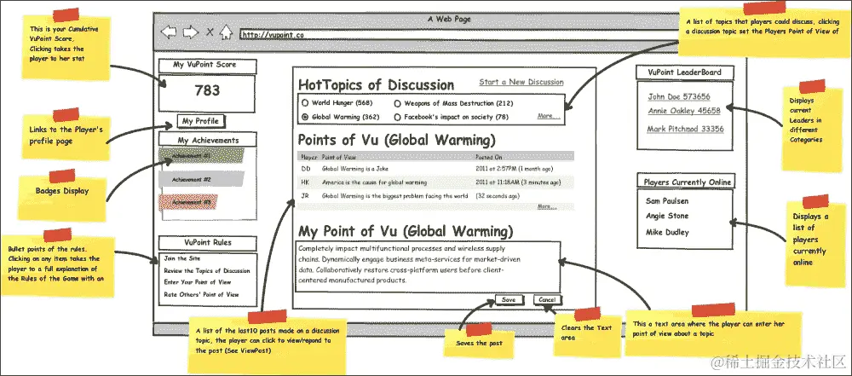Show more Points of Vu posts

(547, 207)
